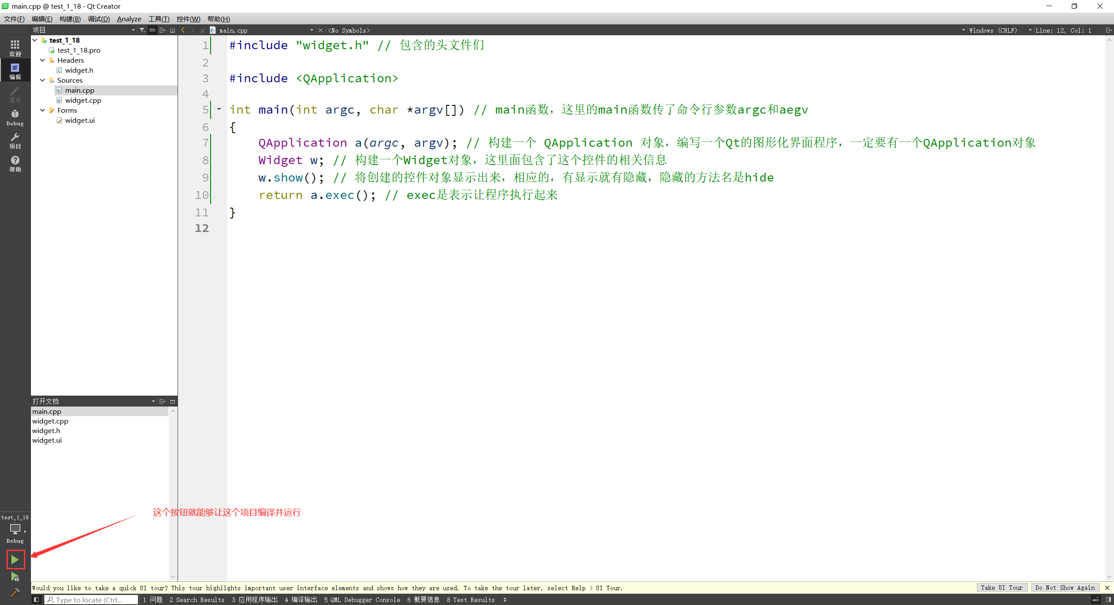1114x605 pixels.
Task: Open the project tree filter options
Action: pyautogui.click(x=142, y=30)
